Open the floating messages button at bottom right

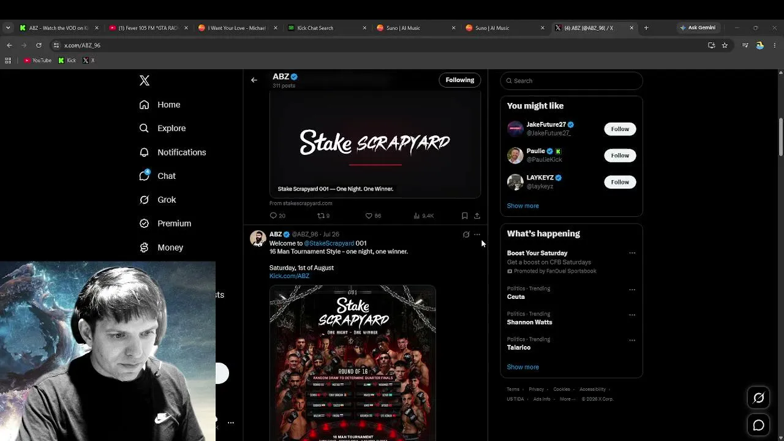pyautogui.click(x=758, y=425)
